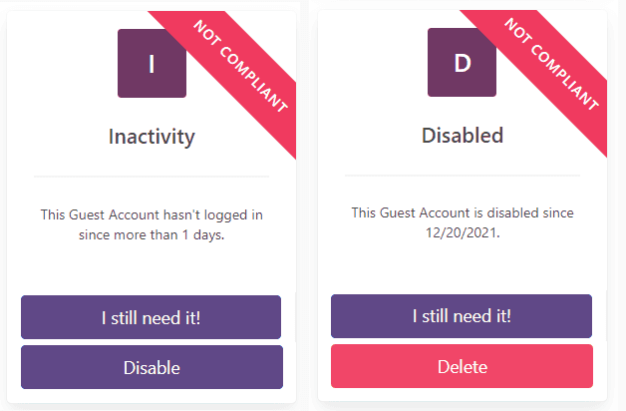Click "This Guest Account" in Inactivity description
The image size is (626, 411).
(98, 214)
